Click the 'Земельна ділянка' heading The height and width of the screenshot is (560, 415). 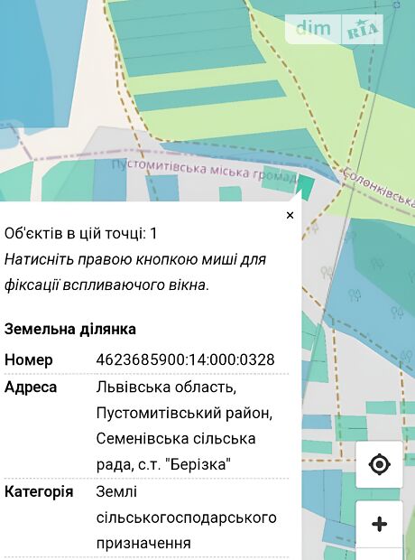pyautogui.click(x=70, y=329)
